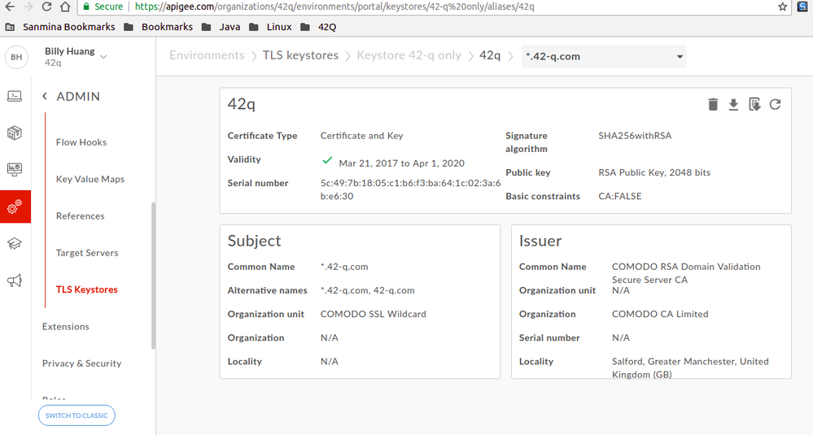Click 'COMODO SSL Wildcard' organization unit

[x=374, y=315]
